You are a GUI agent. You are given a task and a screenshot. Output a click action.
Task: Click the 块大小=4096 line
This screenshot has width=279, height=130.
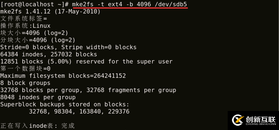(x=34, y=33)
